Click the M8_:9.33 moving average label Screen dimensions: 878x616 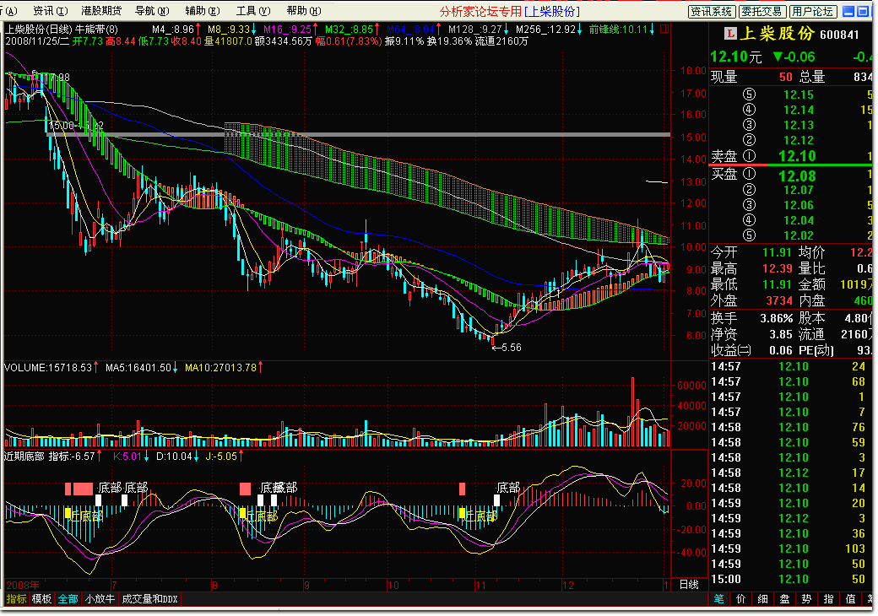tap(229, 29)
